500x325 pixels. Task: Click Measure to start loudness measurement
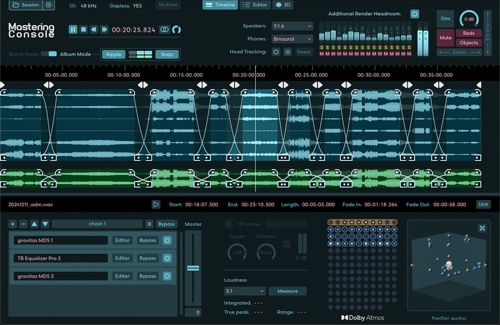[287, 291]
